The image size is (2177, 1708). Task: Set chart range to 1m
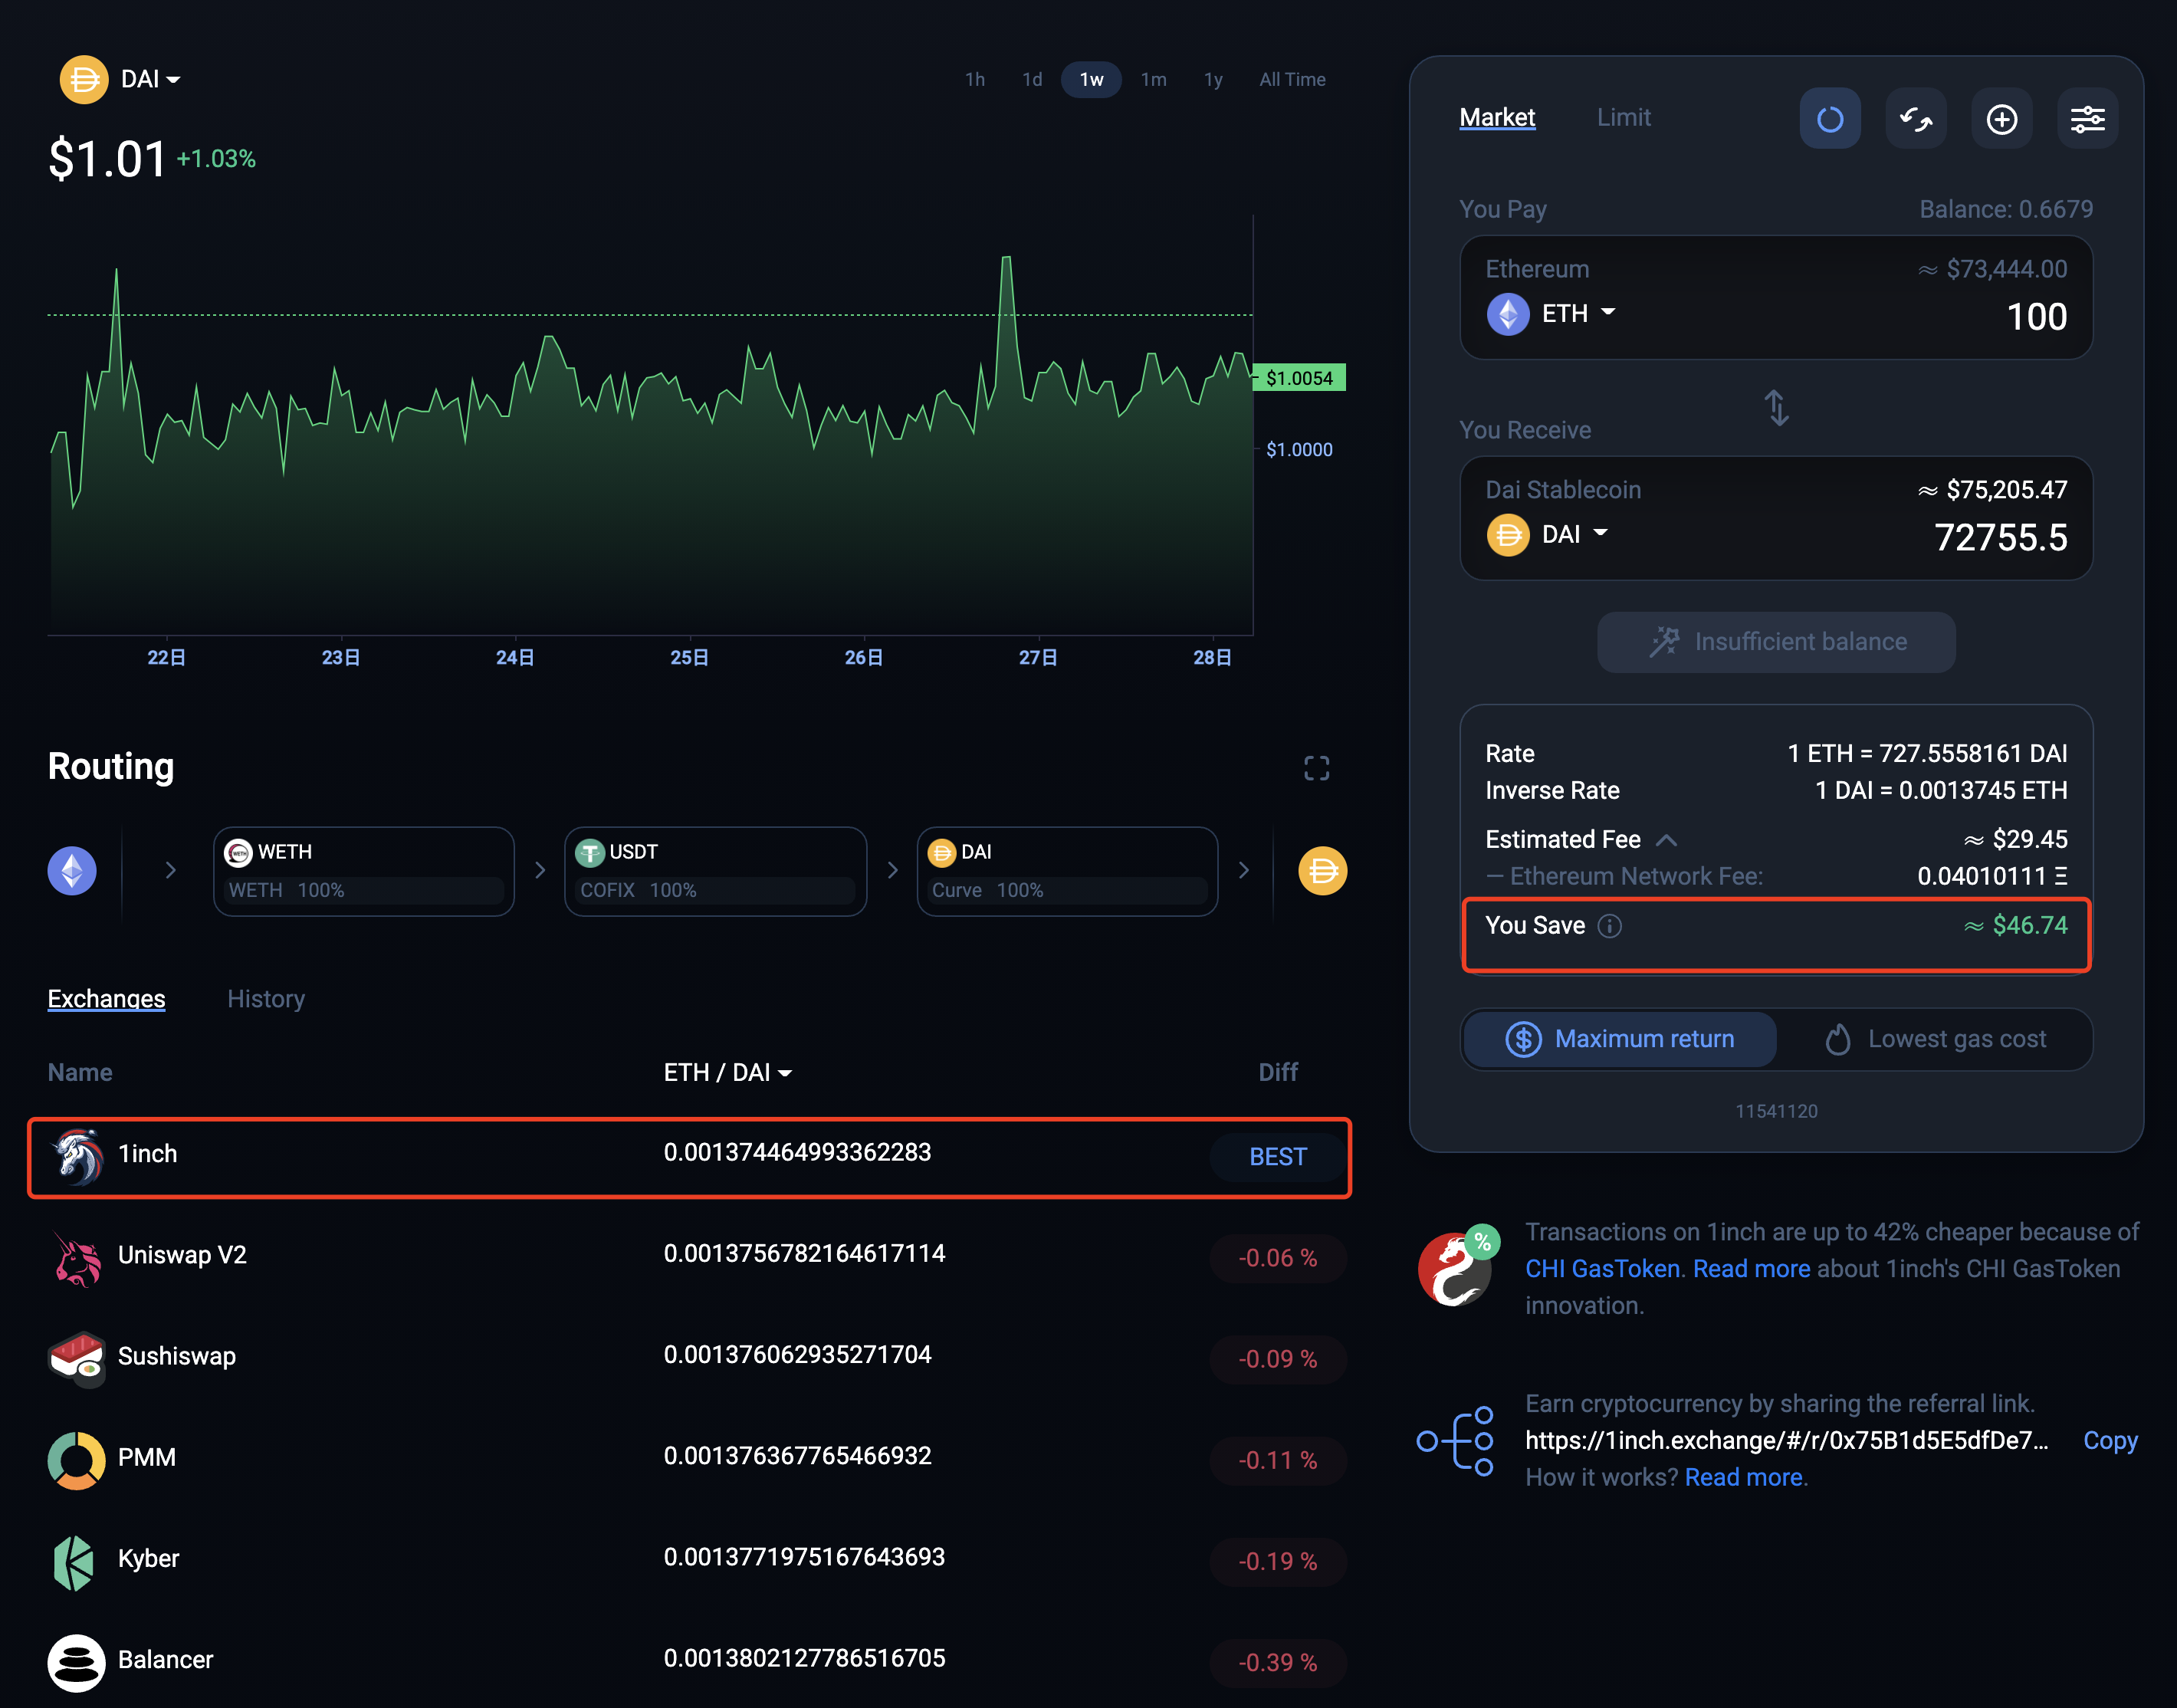tap(1153, 79)
